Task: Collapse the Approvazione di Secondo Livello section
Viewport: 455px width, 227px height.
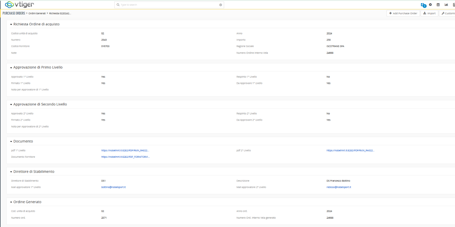Action: tap(11, 105)
